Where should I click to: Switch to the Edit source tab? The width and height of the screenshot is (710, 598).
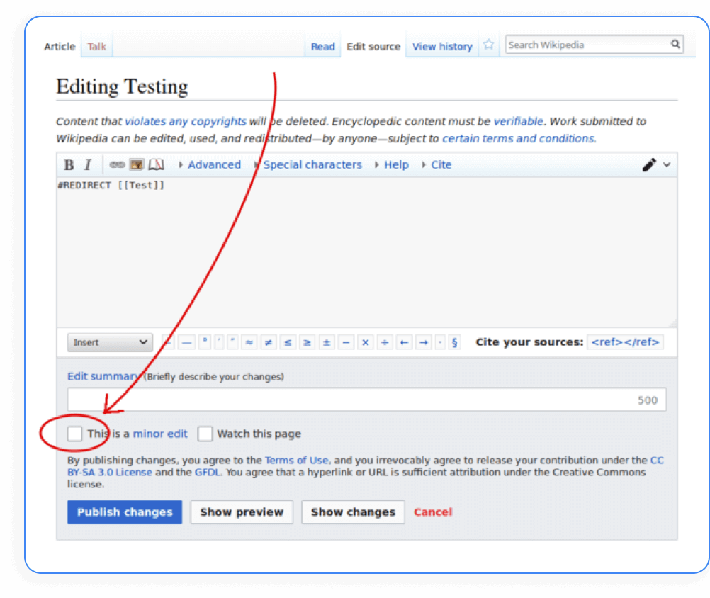[x=373, y=46]
